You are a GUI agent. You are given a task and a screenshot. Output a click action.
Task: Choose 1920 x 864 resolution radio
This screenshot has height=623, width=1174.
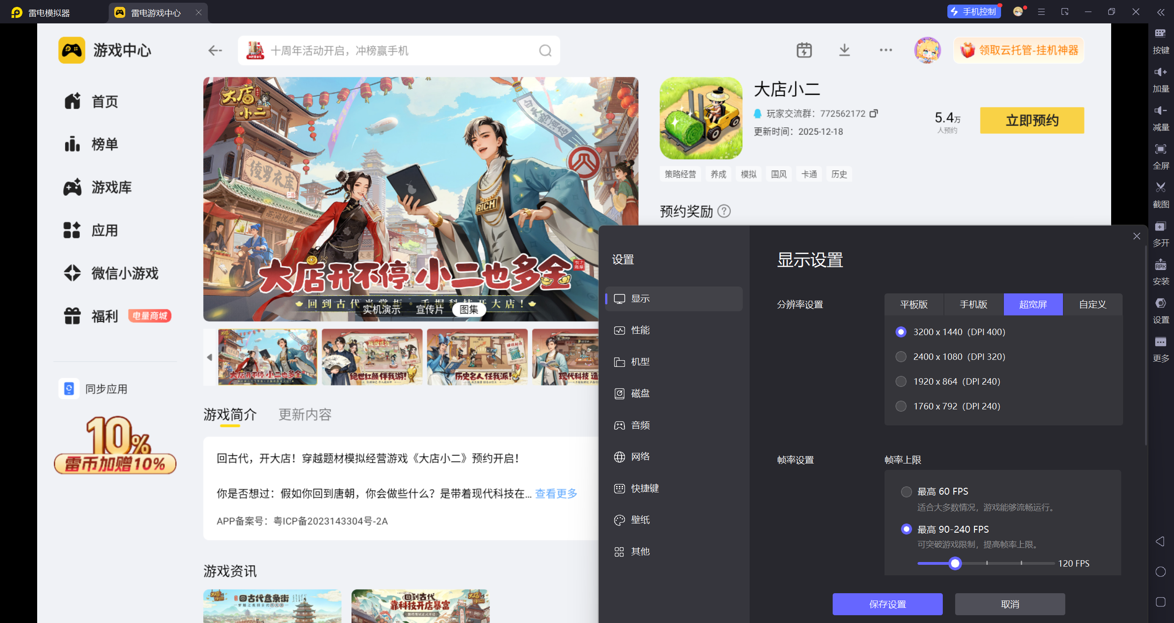pos(901,381)
